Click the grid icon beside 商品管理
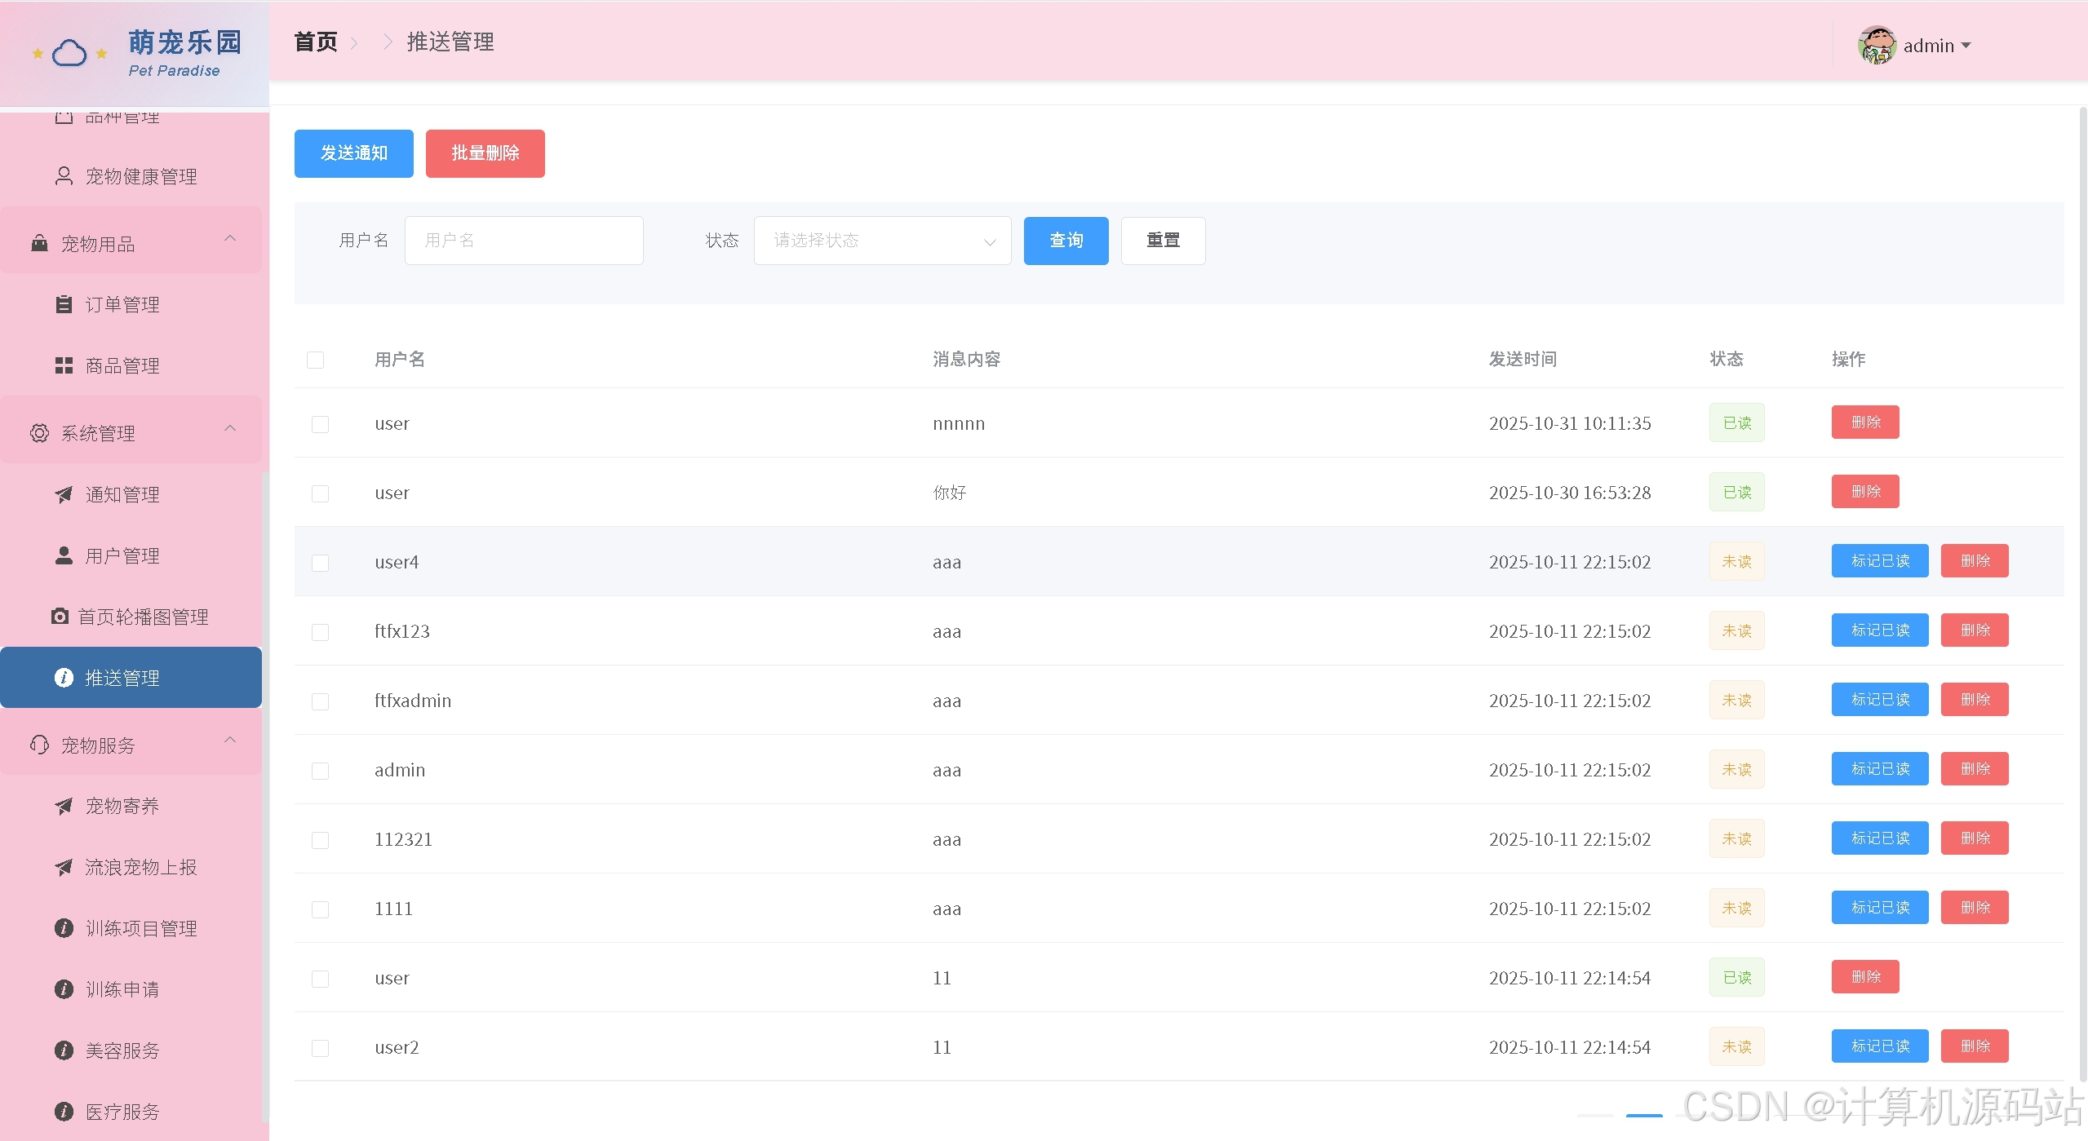 click(x=64, y=365)
